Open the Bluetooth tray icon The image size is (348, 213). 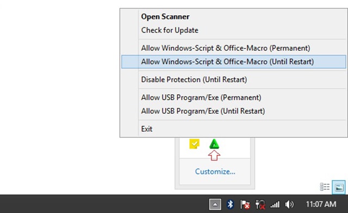click(x=230, y=204)
